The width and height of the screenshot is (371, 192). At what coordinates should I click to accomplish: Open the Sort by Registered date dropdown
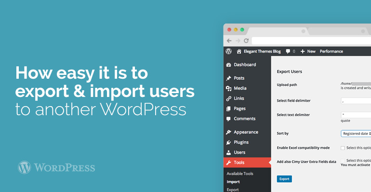coord(356,133)
